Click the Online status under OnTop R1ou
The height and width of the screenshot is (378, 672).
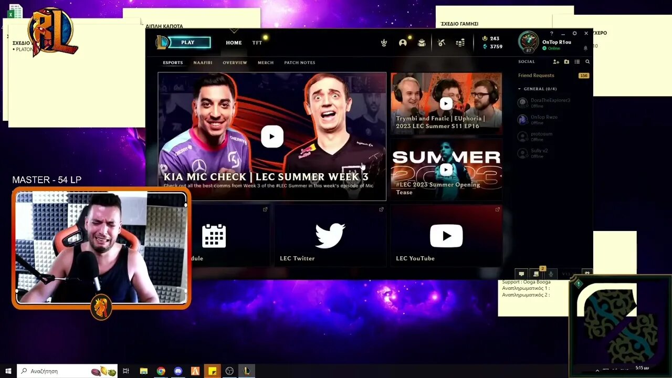[552, 48]
